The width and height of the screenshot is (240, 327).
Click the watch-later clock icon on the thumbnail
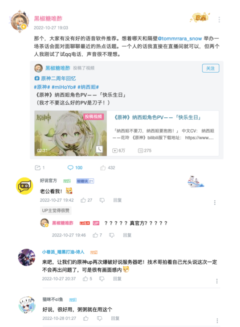click(x=99, y=149)
